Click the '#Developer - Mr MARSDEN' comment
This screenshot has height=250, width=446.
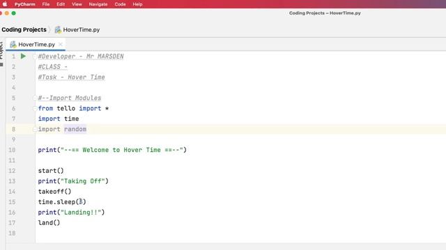(x=81, y=56)
